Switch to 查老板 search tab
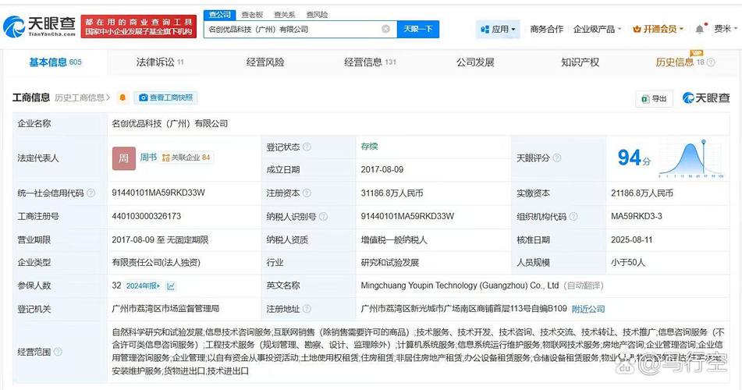Image resolution: width=742 pixels, height=390 pixels. point(252,15)
